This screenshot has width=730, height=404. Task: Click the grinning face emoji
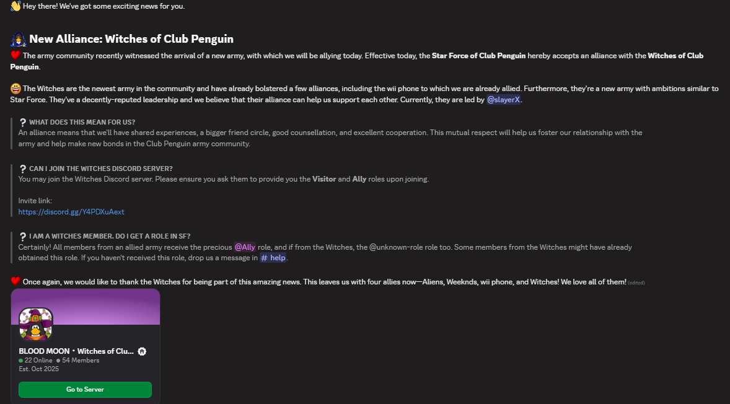tap(15, 89)
